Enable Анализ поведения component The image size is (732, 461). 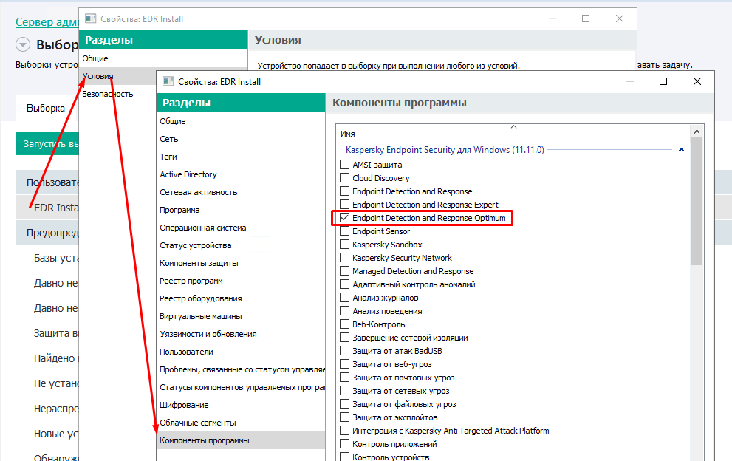click(344, 311)
